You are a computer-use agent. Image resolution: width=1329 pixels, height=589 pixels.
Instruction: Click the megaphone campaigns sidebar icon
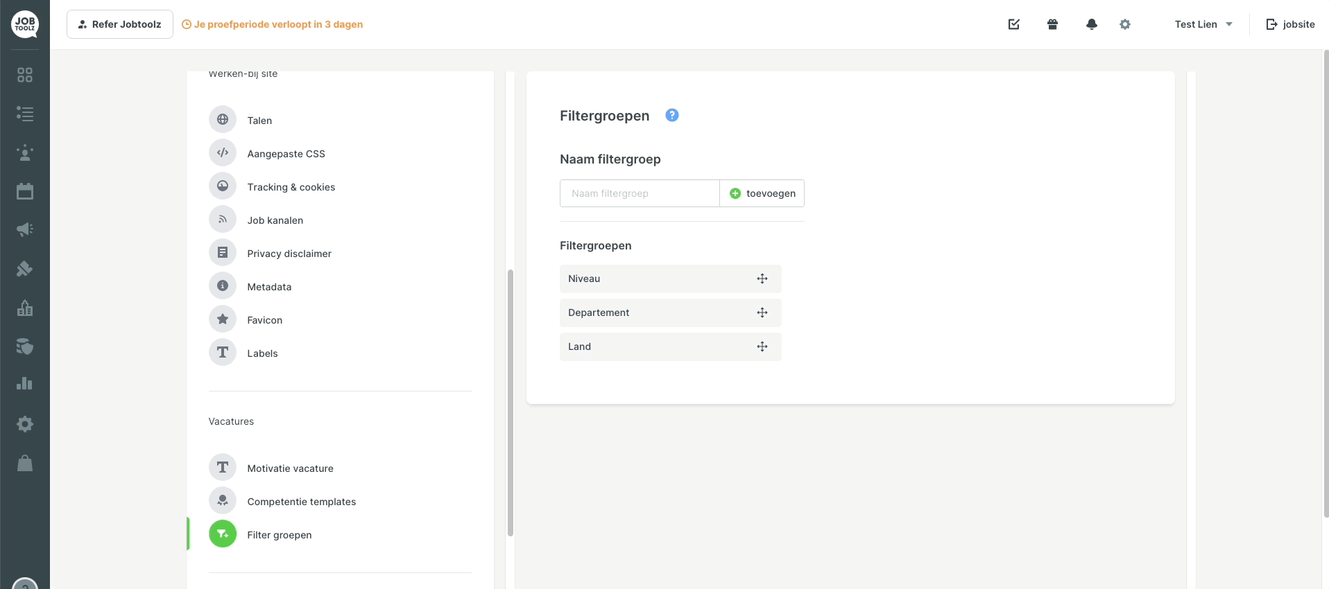25,230
